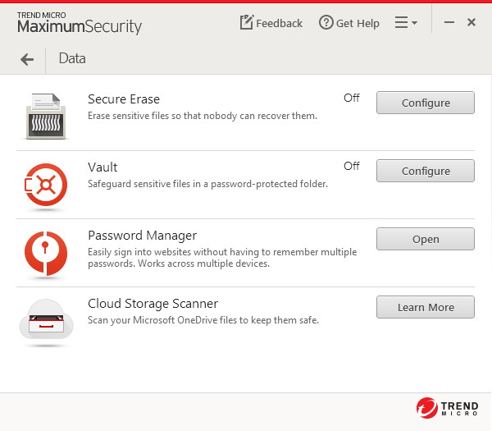This screenshot has width=492, height=431.
Task: Select the Feedback link text
Action: coord(280,23)
